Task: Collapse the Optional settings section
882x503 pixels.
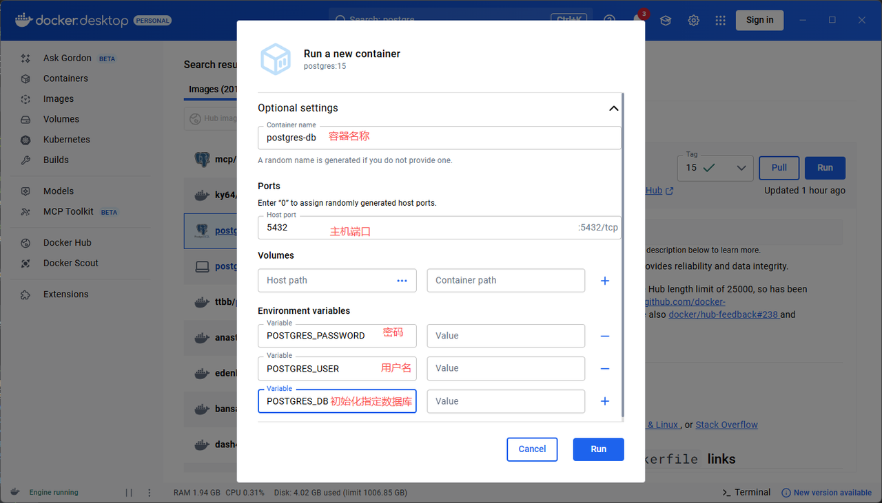Action: pyautogui.click(x=613, y=108)
